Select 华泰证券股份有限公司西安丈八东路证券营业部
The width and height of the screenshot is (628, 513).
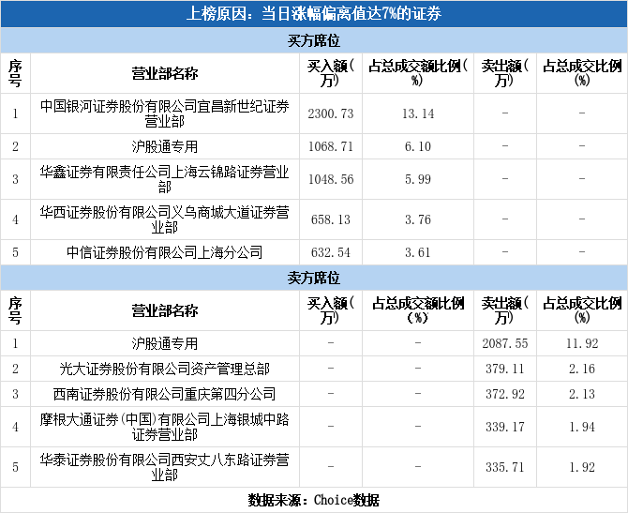[165, 467]
